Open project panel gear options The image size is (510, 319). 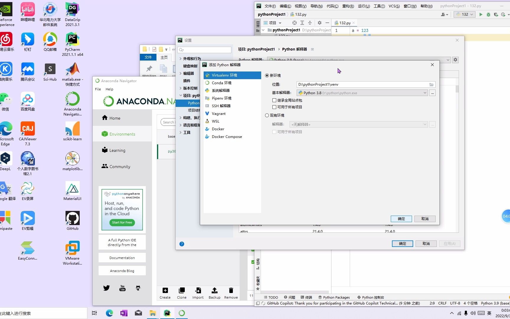point(319,23)
